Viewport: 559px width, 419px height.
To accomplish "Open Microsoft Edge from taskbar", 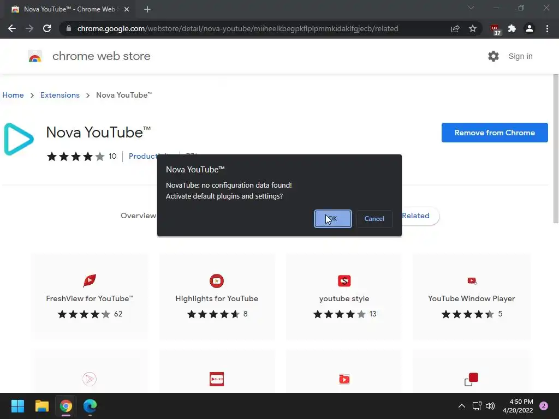I will click(90, 406).
